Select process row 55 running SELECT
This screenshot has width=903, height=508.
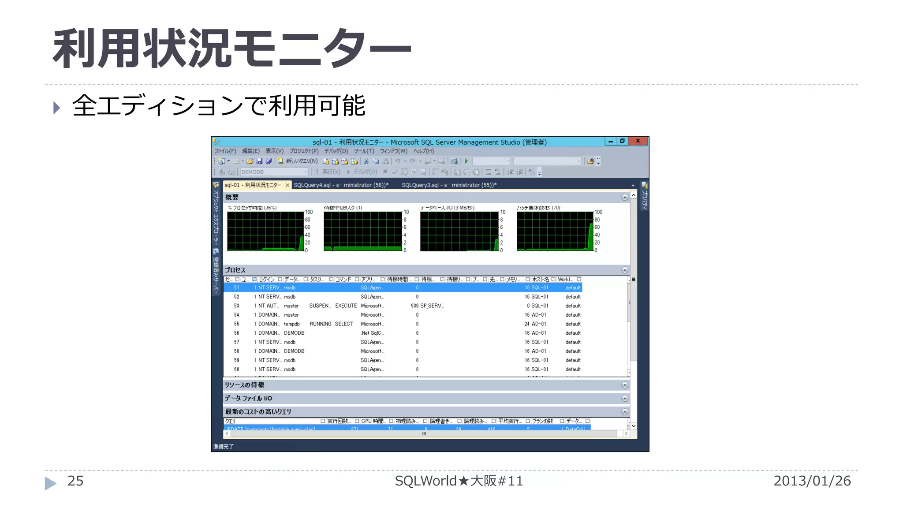(x=403, y=324)
